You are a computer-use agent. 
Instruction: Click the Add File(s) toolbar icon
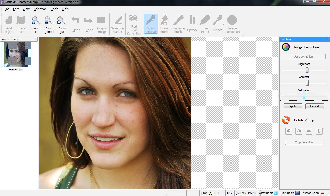coord(9,25)
